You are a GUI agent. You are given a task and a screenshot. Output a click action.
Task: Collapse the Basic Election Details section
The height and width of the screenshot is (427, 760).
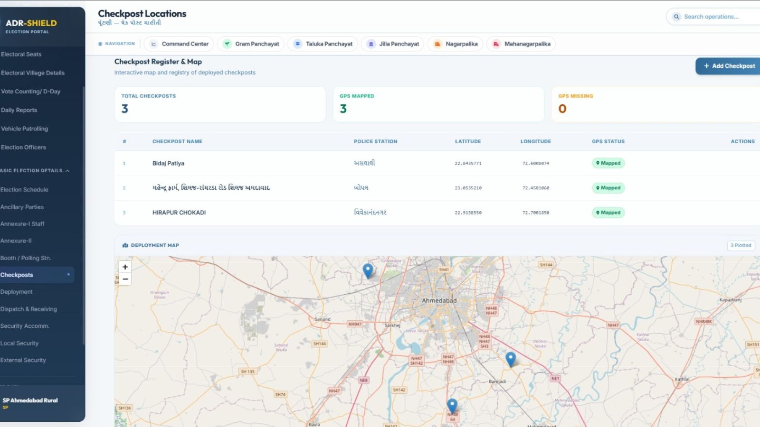(67, 171)
